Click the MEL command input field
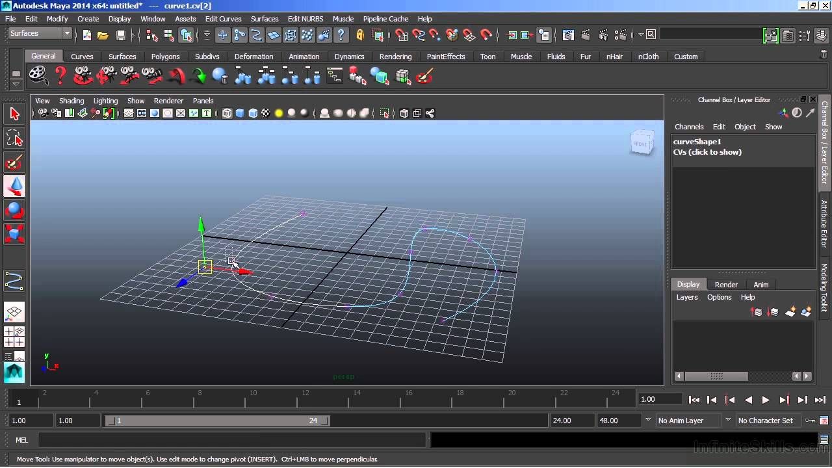This screenshot has width=832, height=468. pyautogui.click(x=231, y=440)
